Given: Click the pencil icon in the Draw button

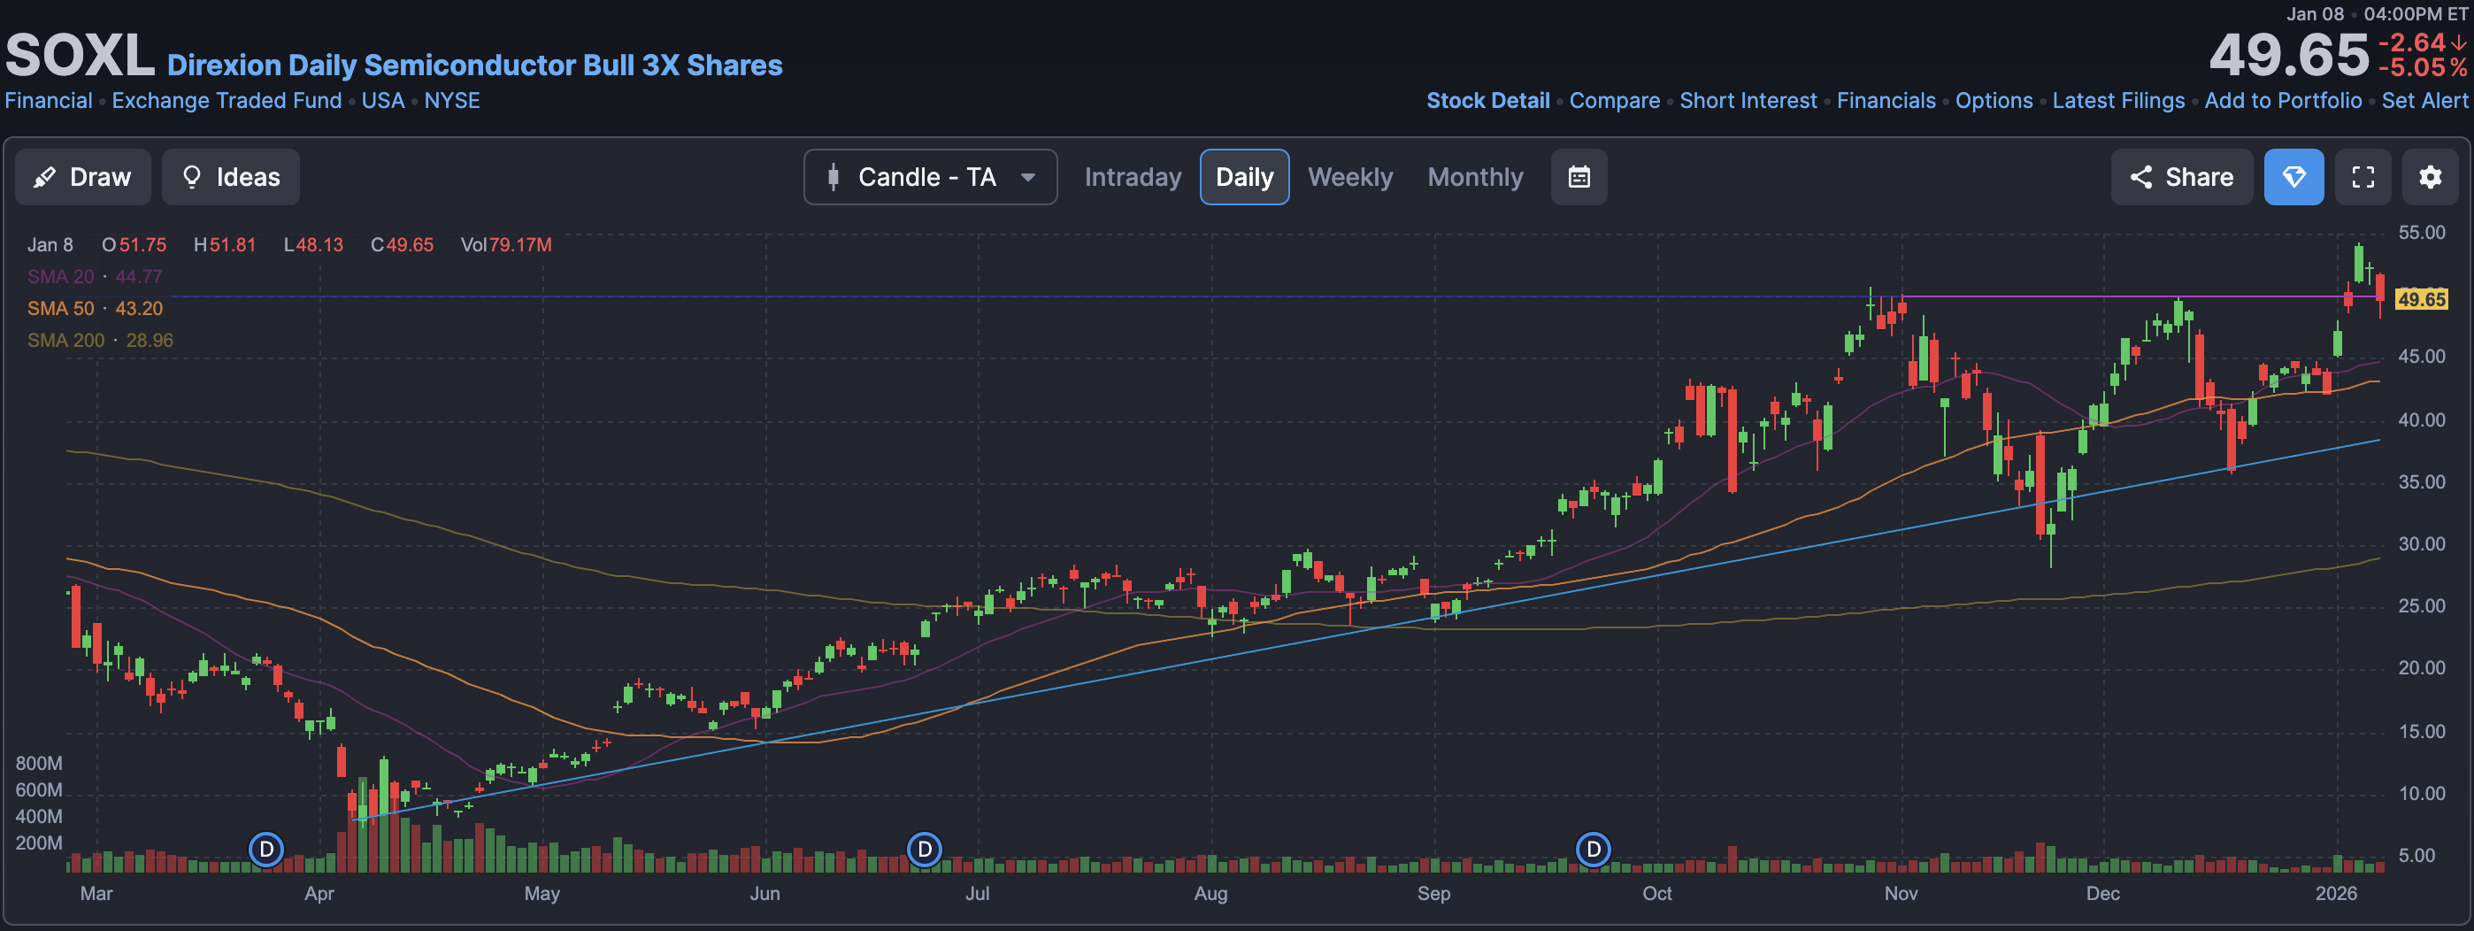Looking at the screenshot, I should (x=44, y=177).
